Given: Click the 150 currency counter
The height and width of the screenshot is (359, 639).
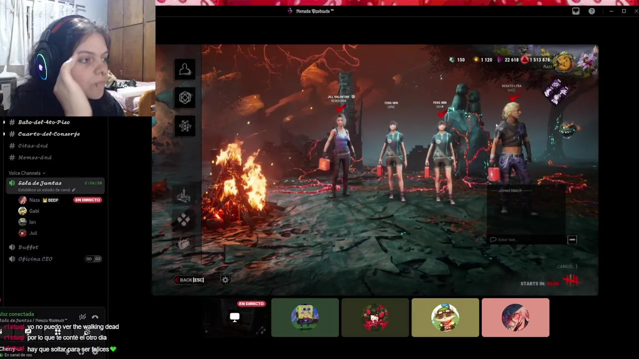Looking at the screenshot, I should click(457, 60).
